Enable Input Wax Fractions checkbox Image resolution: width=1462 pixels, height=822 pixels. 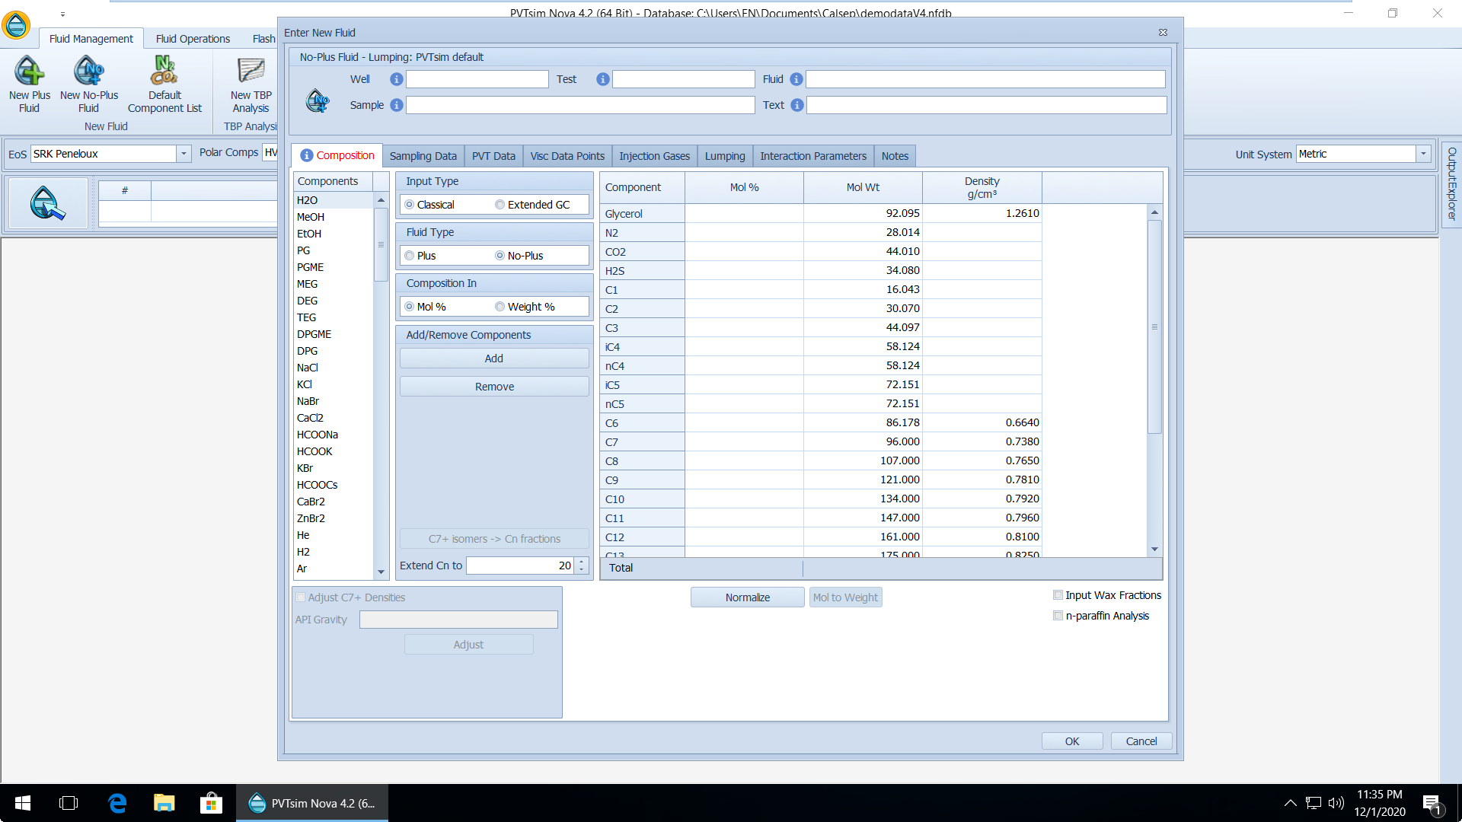(1058, 595)
